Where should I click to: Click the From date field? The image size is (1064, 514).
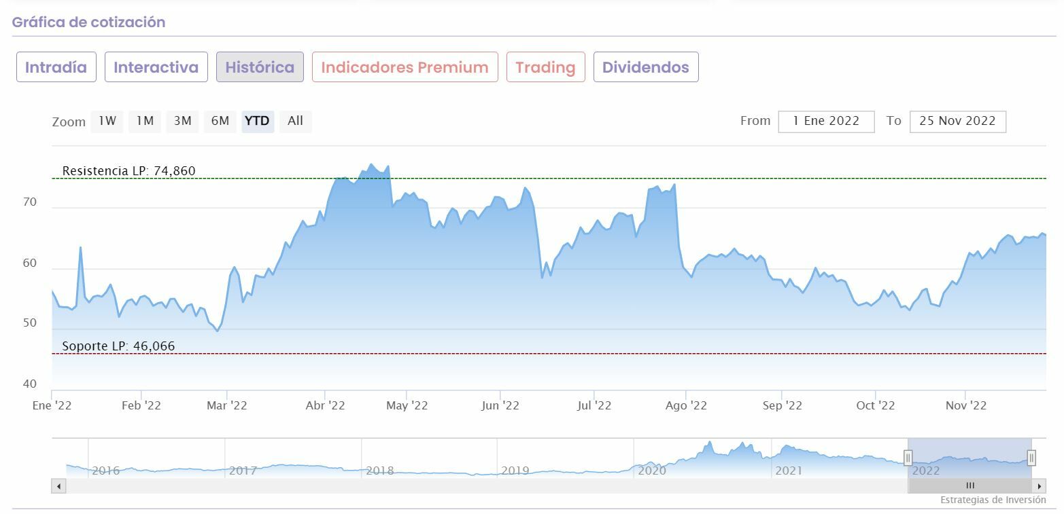tap(826, 122)
